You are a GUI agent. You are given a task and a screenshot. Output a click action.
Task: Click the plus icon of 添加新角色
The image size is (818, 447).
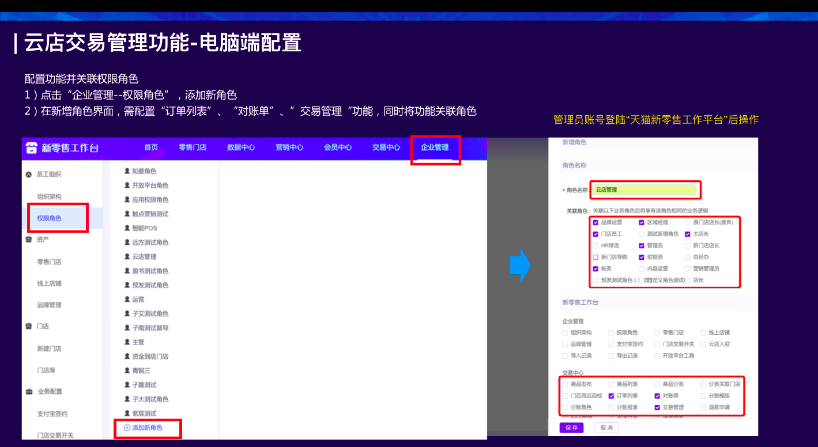[x=127, y=428]
